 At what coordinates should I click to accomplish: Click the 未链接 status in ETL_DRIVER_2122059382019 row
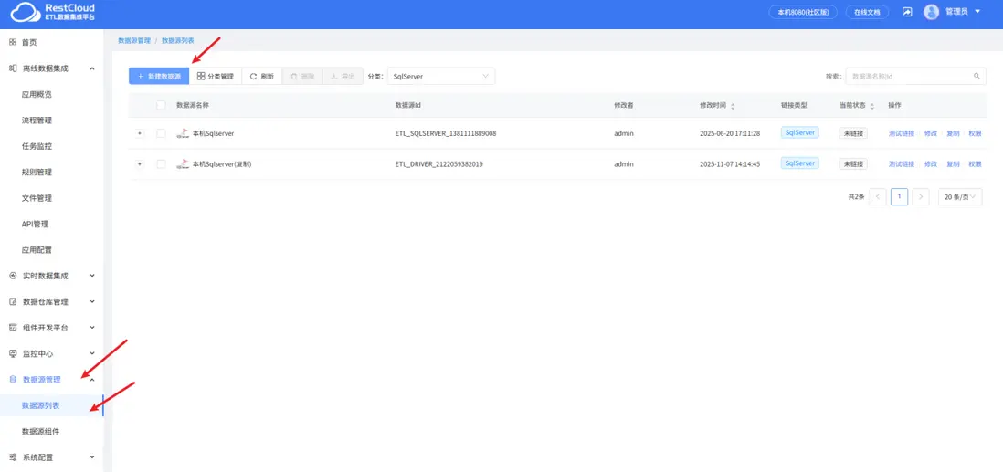tap(853, 164)
